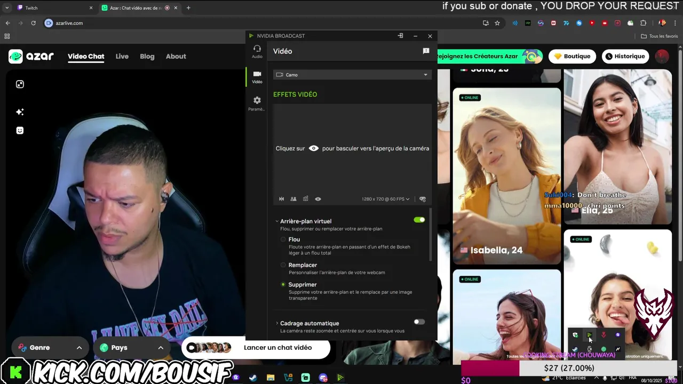
Task: Switch to the Azar : Chat vidéo browser tab
Action: [x=140, y=8]
